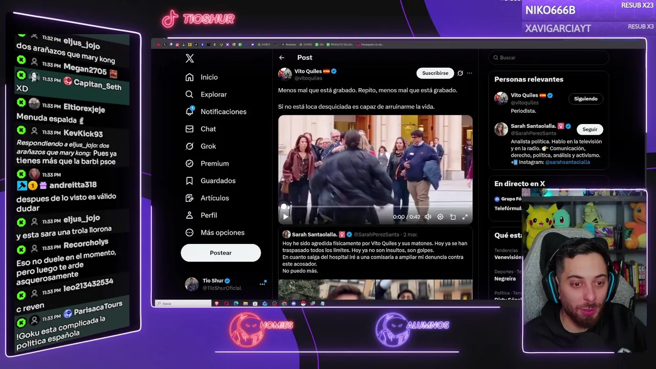Open the Pokéball app on taskbar
The height and width of the screenshot is (369, 656).
pos(303,303)
